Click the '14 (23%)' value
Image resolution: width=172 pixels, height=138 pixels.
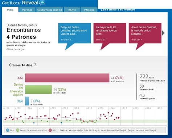pos(60,89)
